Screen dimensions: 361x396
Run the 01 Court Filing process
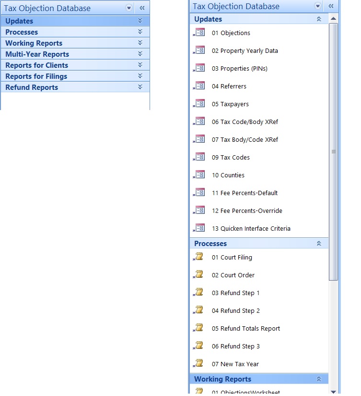coord(232,257)
